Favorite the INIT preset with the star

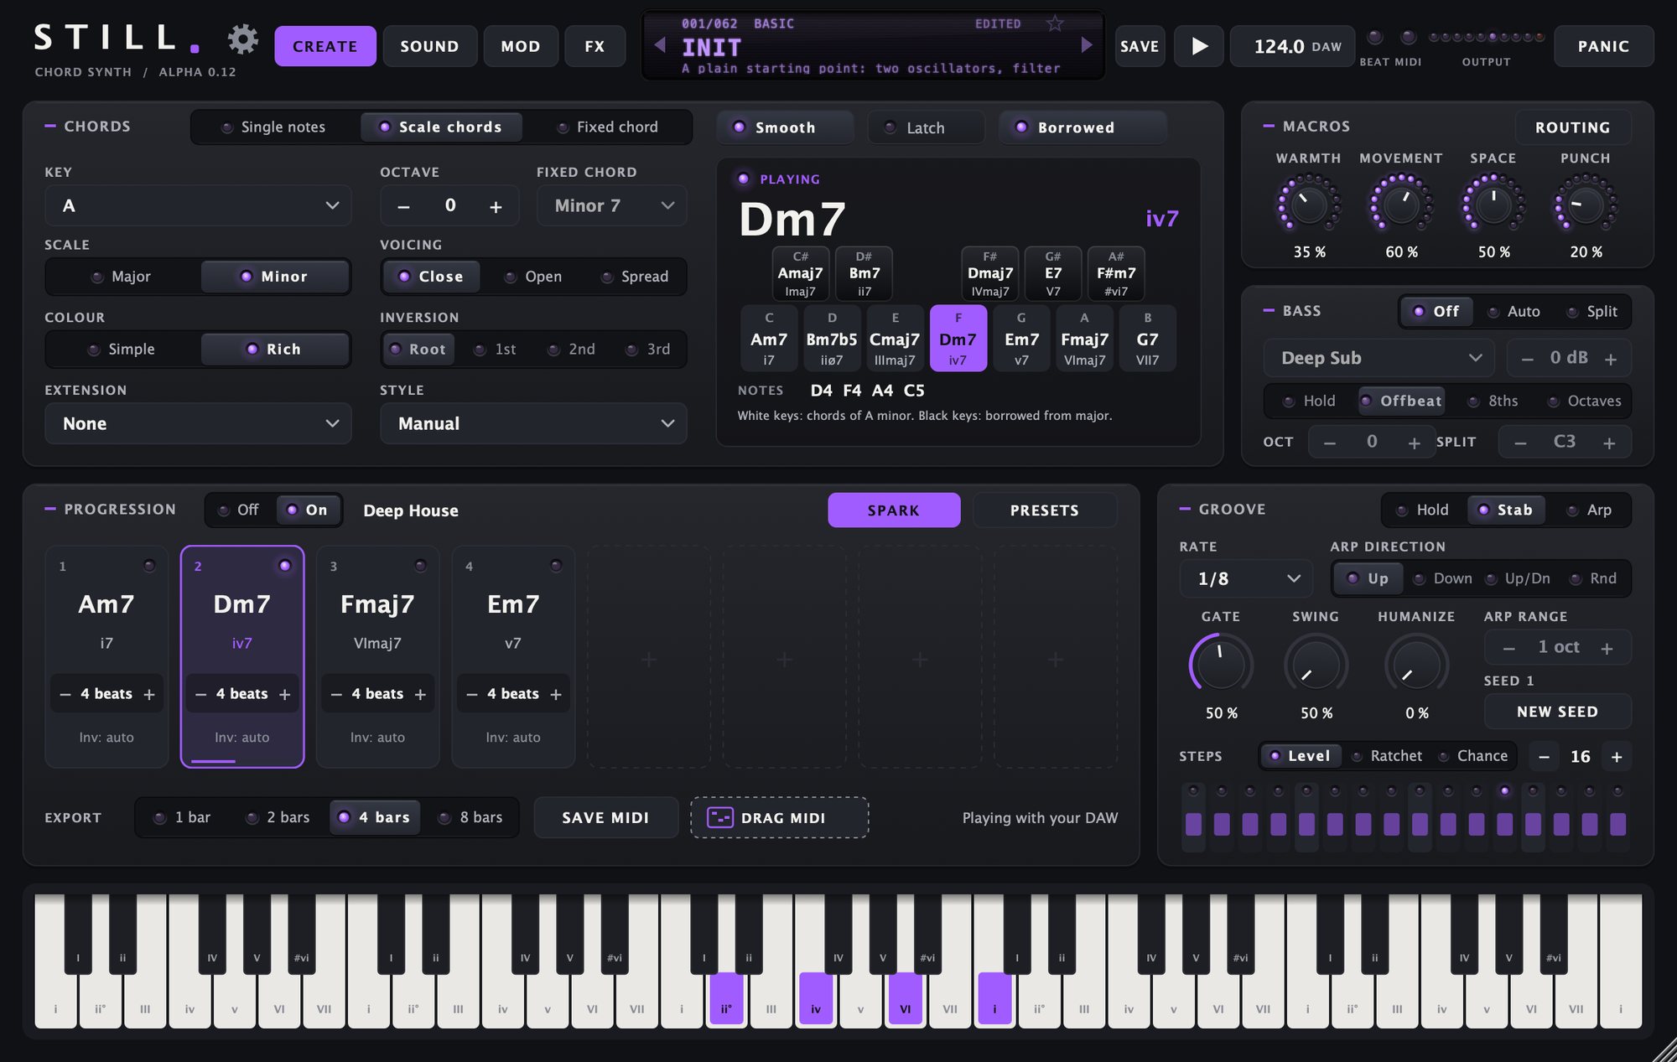[x=1055, y=23]
